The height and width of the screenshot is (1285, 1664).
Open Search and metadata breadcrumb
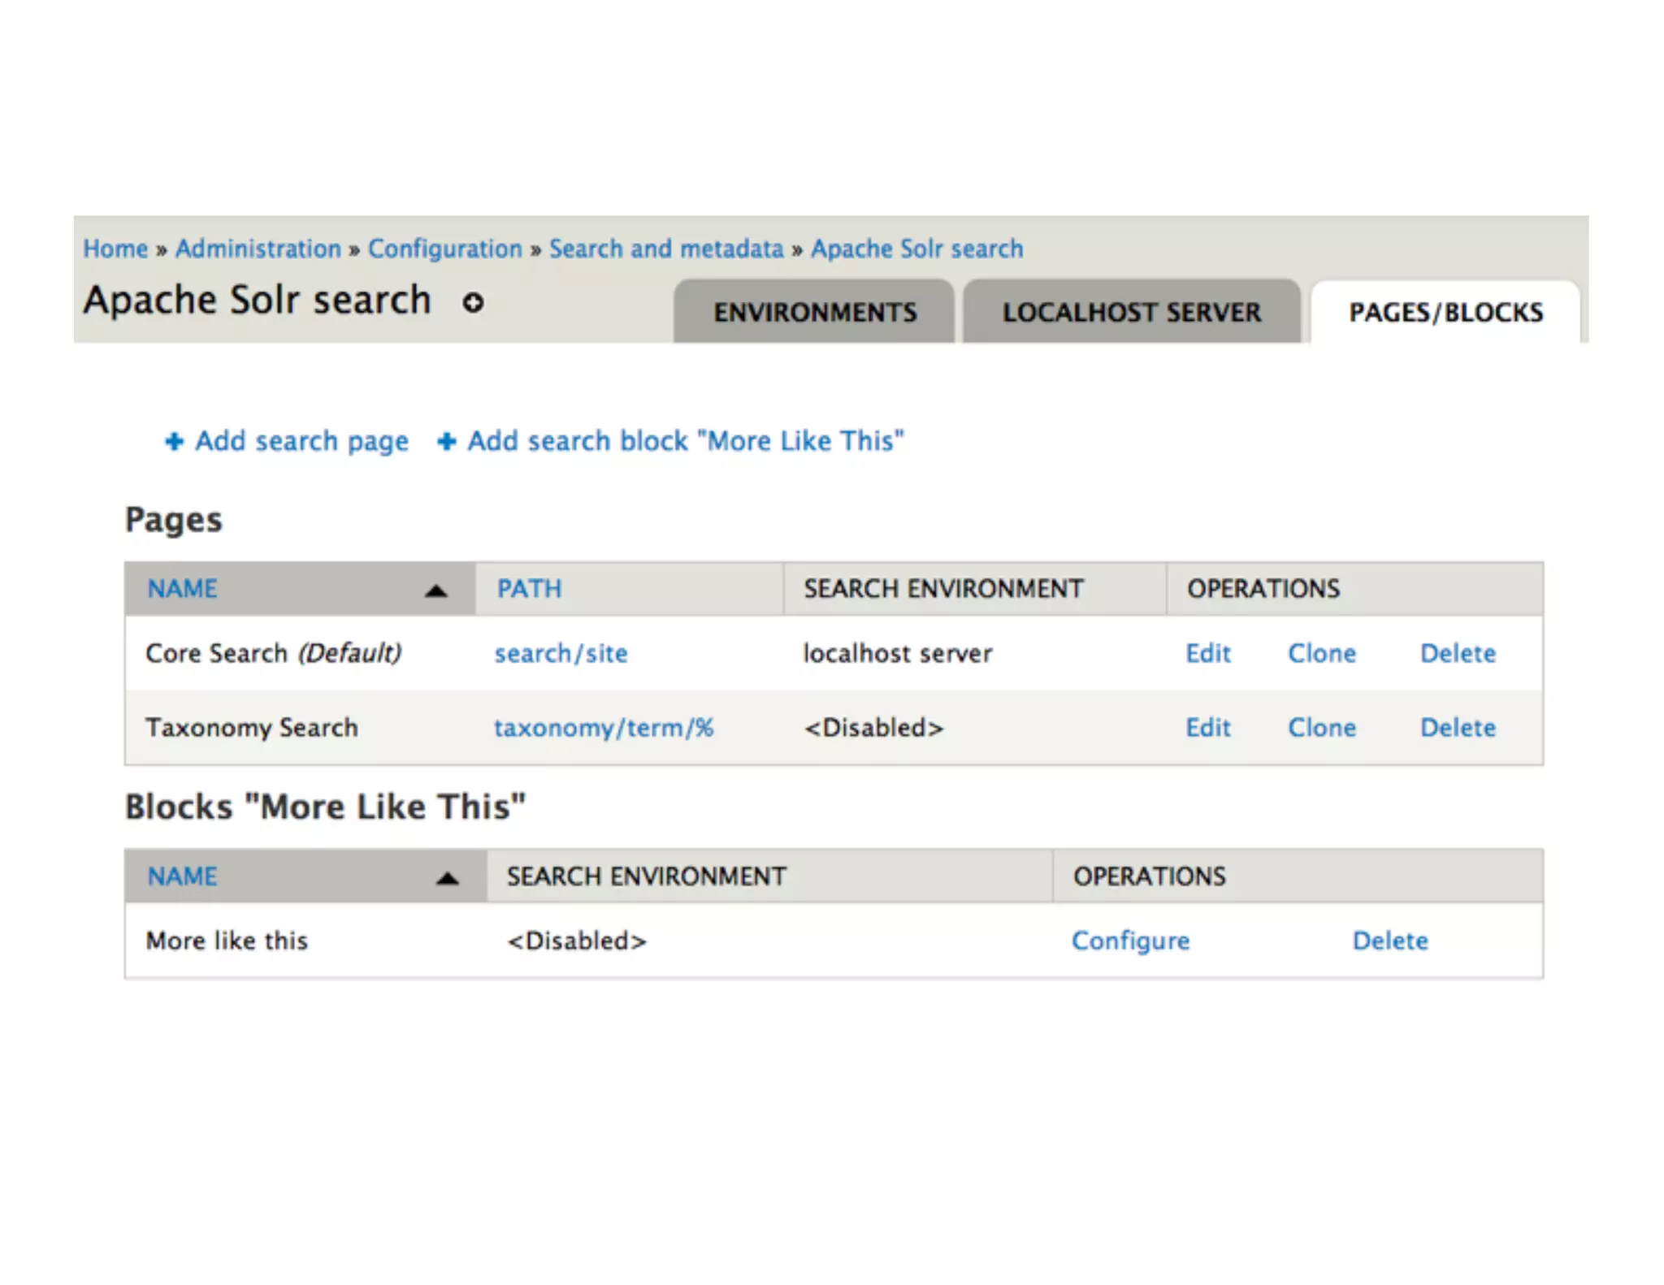tap(665, 249)
